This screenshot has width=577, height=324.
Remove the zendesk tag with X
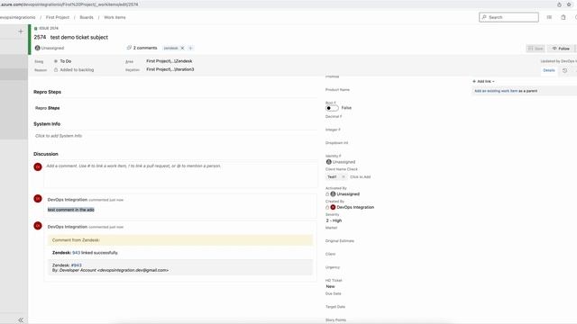tap(182, 48)
